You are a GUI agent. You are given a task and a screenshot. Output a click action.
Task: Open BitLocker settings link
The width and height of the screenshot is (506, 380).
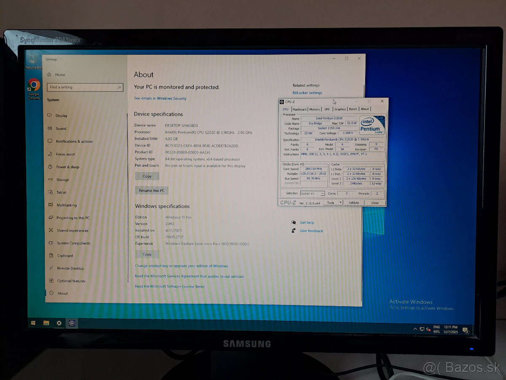point(307,92)
